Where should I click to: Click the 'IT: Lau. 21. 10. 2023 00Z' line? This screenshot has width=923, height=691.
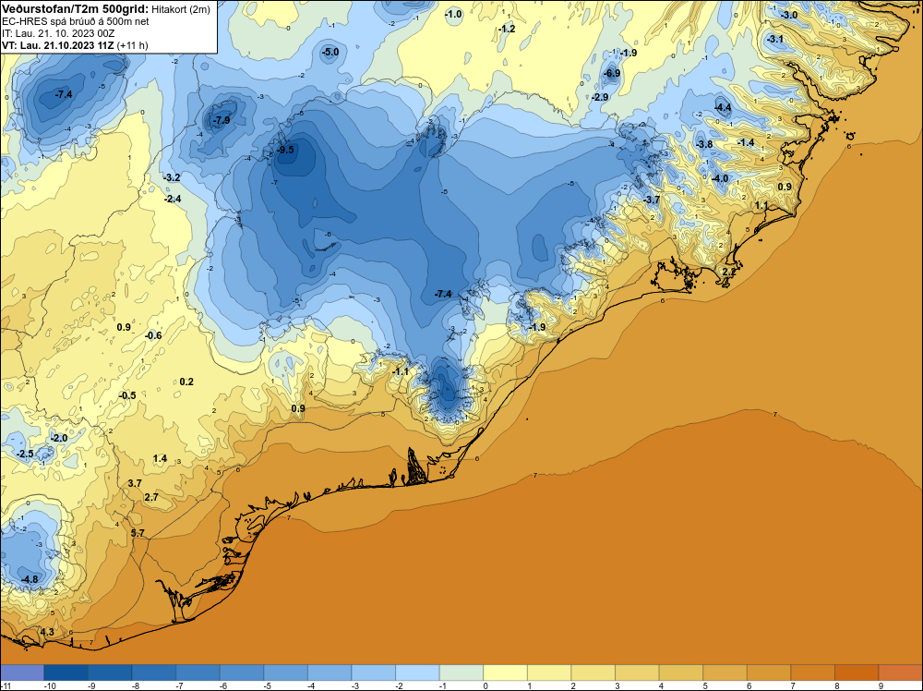(x=58, y=33)
